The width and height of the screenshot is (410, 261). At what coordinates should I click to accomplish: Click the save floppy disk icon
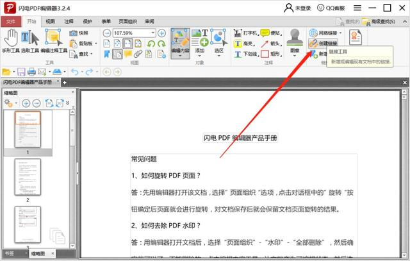pyautogui.click(x=21, y=72)
